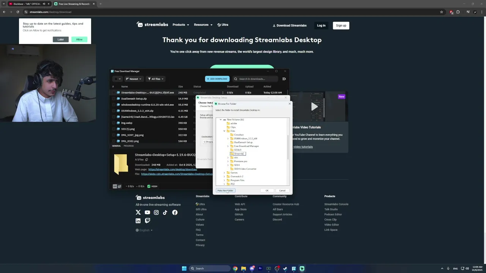
Task: Click three-dots options on Streamlabs download row
Action: coord(223,93)
